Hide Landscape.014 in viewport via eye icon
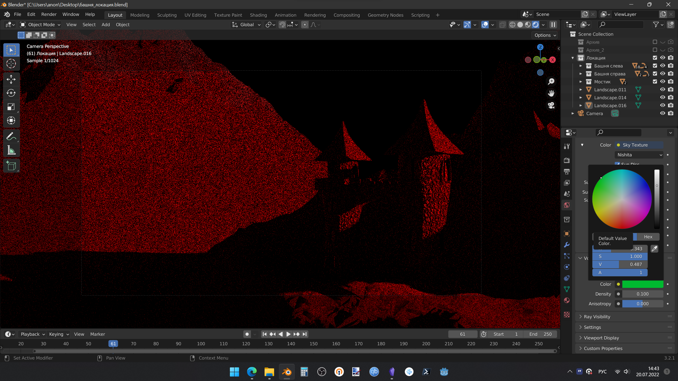678x381 pixels. 663,97
